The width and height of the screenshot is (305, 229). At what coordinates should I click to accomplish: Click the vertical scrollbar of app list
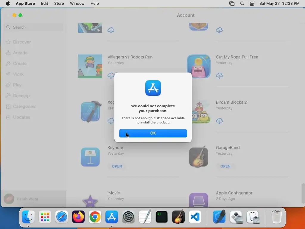click(303, 193)
